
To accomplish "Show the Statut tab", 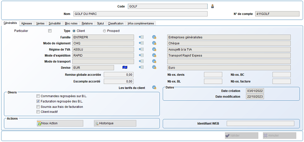I will (100, 23).
